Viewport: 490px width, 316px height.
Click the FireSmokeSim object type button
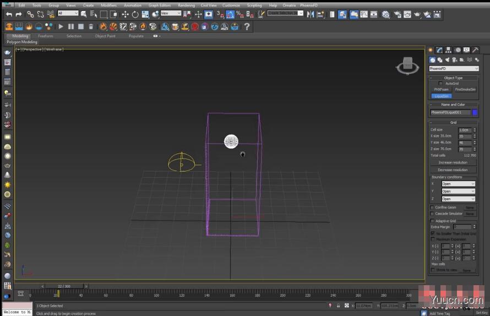point(465,89)
